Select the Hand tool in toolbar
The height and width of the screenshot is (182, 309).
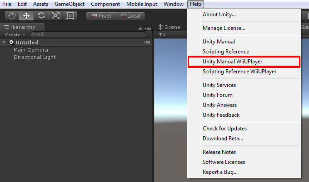[12, 16]
